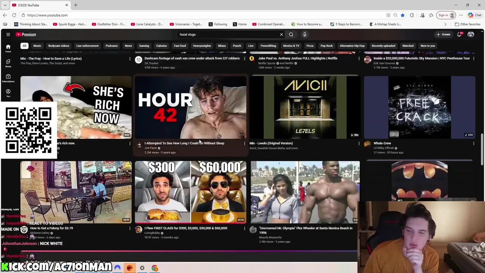Click the YouTube Premium logo
Image resolution: width=485 pixels, height=273 pixels.
point(26,35)
